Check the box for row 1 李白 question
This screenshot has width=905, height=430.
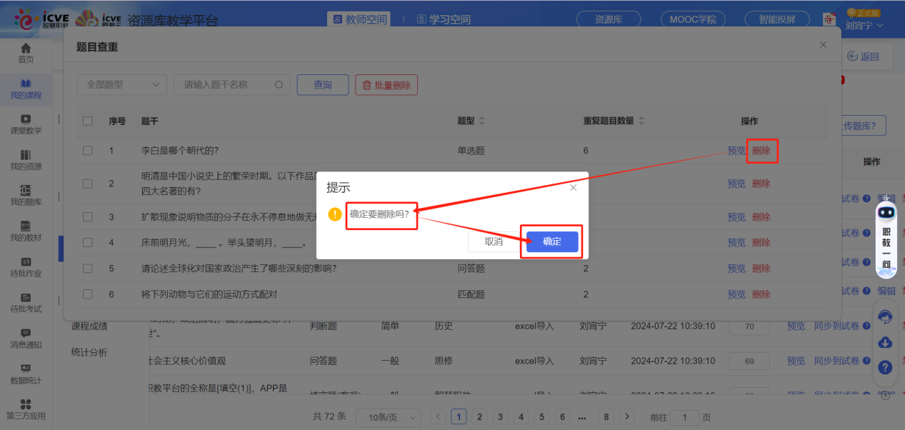88,151
